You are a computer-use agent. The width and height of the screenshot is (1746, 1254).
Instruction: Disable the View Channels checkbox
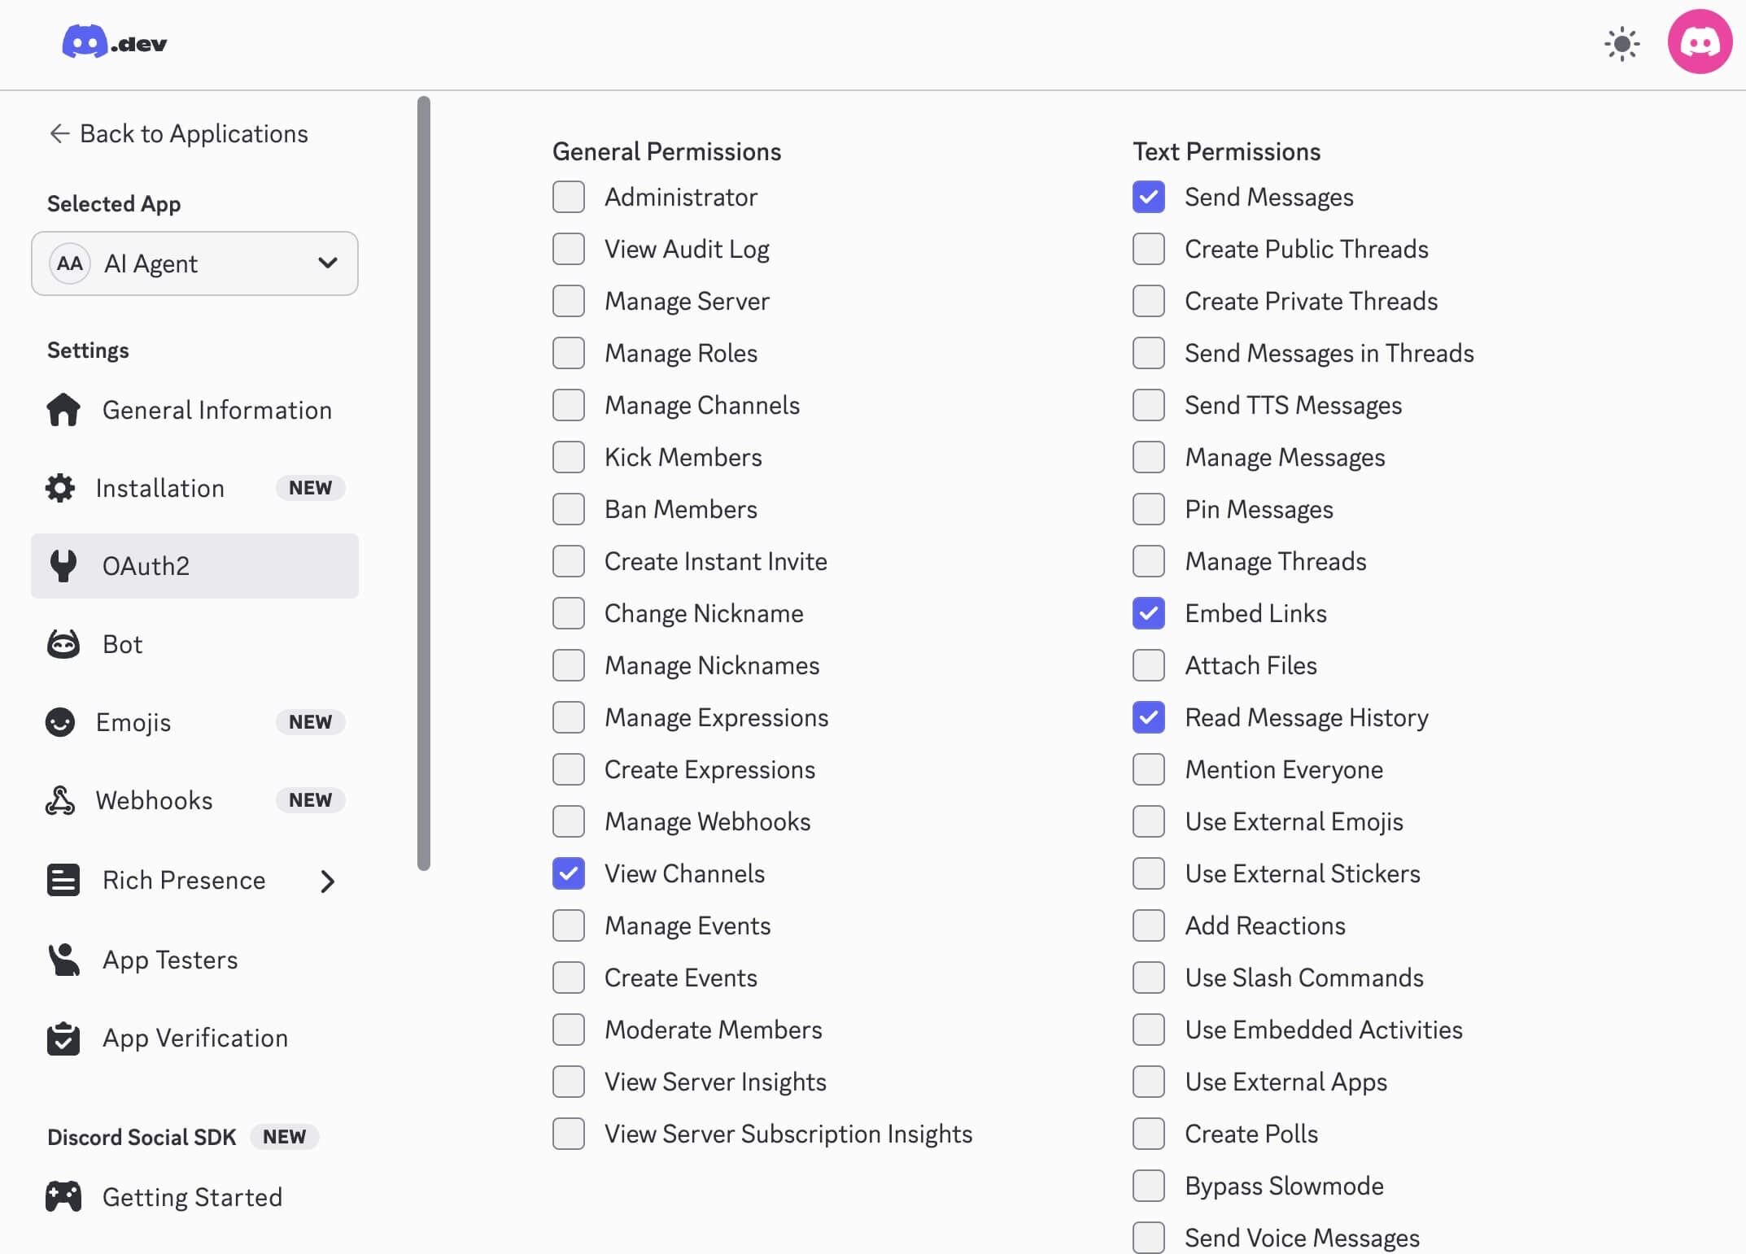569,873
